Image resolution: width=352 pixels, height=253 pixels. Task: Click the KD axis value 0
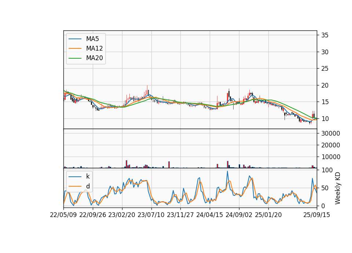pyautogui.click(x=323, y=206)
